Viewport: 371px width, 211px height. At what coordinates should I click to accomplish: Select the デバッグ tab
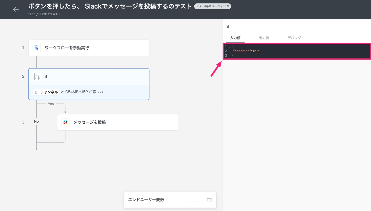294,38
